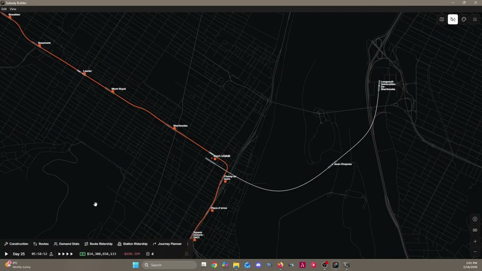The width and height of the screenshot is (482, 271).
Task: Open Station Ridership panel
Action: pyautogui.click(x=133, y=244)
